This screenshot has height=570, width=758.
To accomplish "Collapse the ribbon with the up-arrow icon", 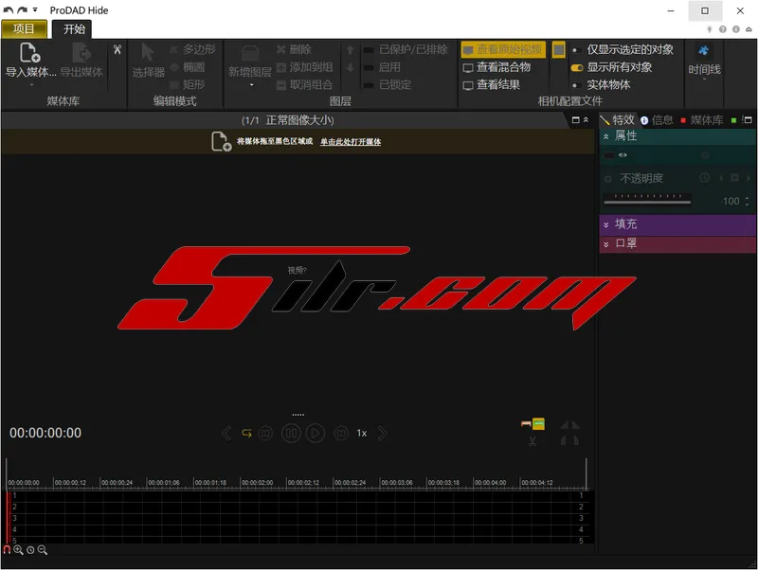I will pos(749,29).
